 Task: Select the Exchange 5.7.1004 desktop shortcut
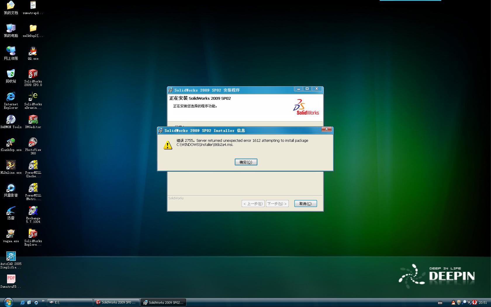[x=33, y=215]
